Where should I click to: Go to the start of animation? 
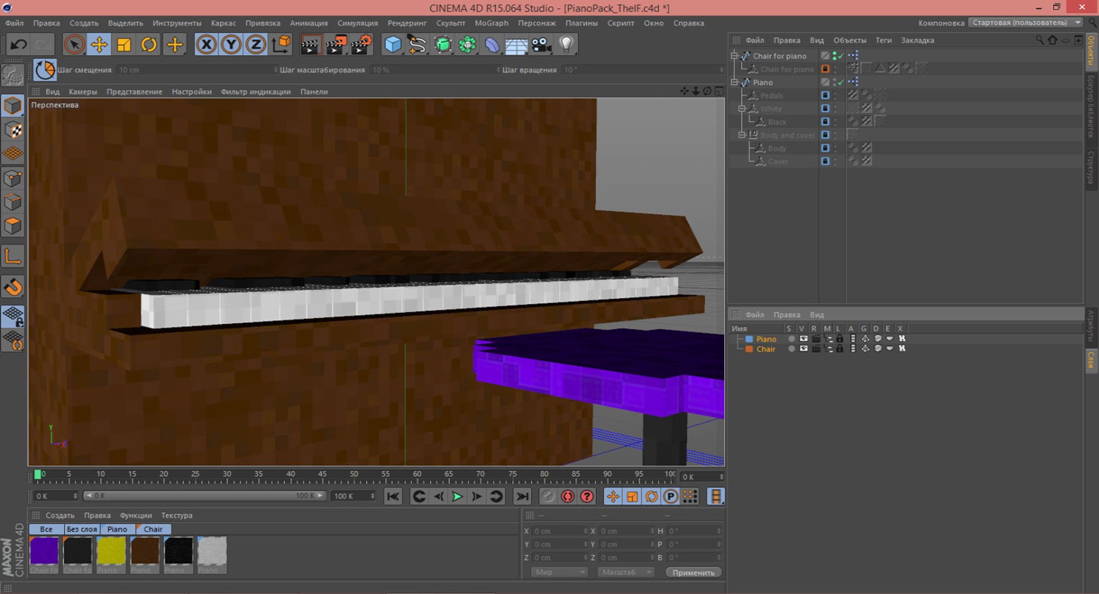point(393,497)
